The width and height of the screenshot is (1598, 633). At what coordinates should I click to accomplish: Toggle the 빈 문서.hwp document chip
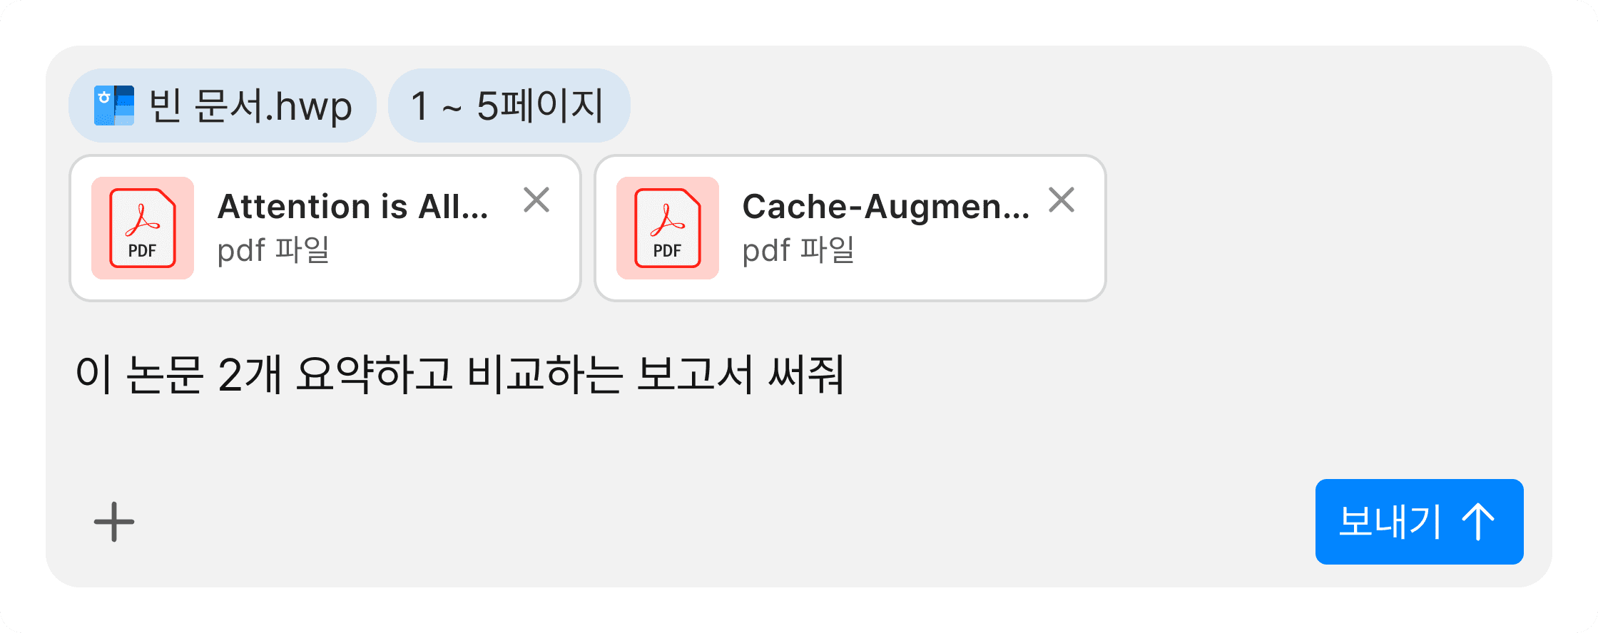(221, 105)
